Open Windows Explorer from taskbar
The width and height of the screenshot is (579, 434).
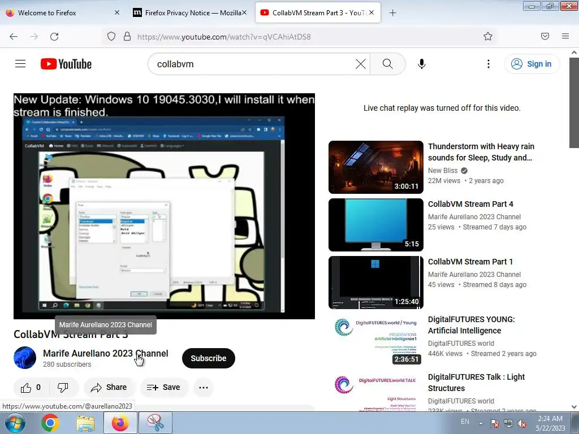point(86,423)
